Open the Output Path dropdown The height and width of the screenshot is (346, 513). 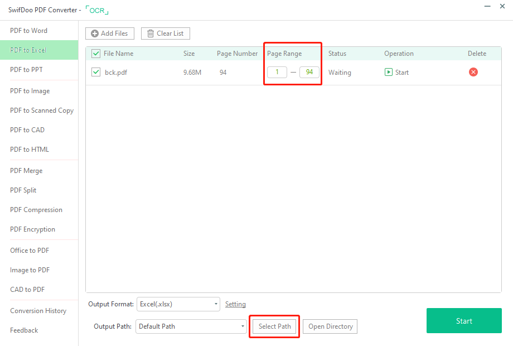pyautogui.click(x=191, y=326)
